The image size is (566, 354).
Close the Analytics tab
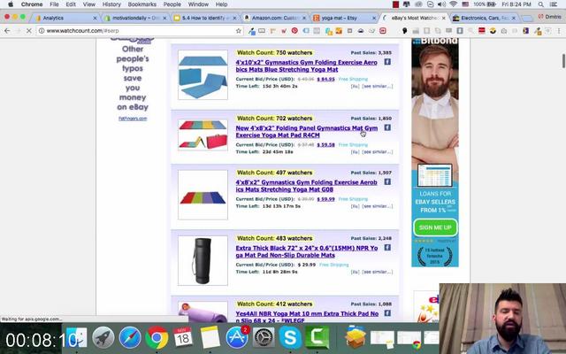click(x=95, y=18)
